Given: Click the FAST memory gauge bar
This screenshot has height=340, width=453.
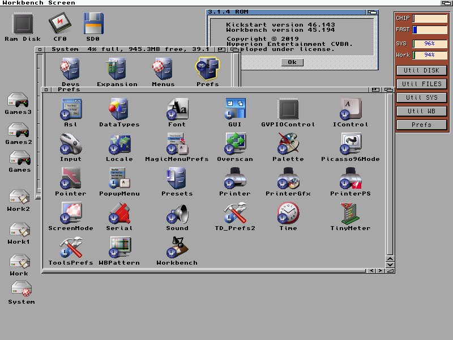Looking at the screenshot, I should [430, 29].
